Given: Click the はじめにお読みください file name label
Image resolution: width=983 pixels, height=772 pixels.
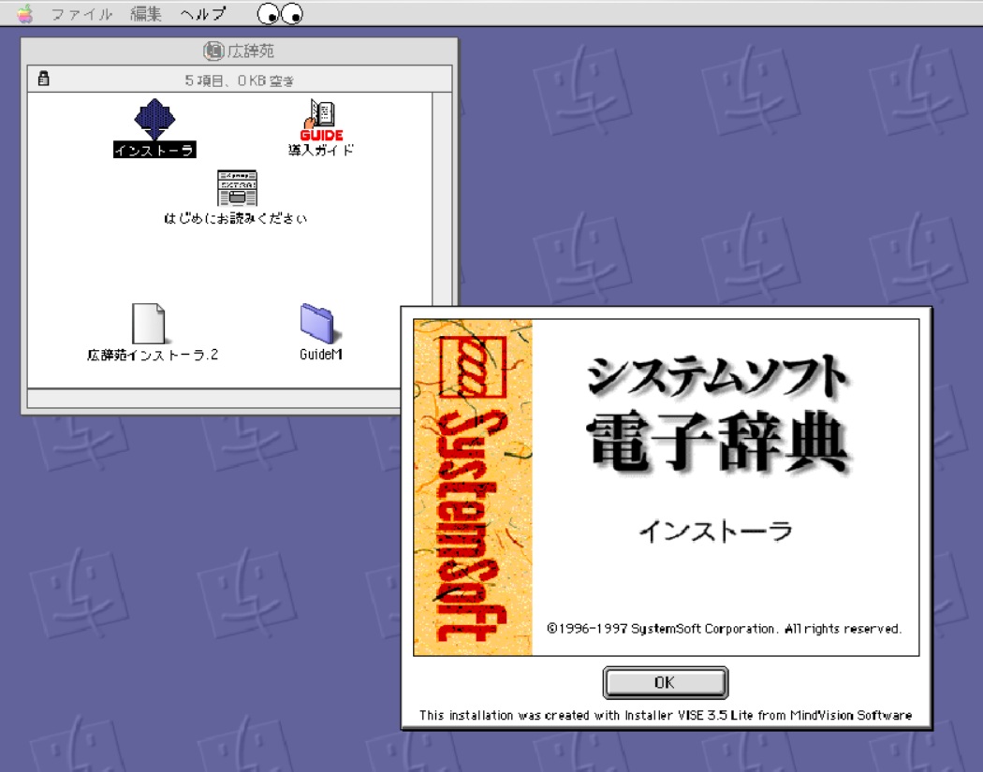Looking at the screenshot, I should [x=236, y=218].
